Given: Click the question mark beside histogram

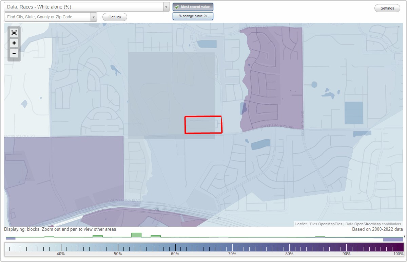Looking at the screenshot, I should (x=404, y=237).
